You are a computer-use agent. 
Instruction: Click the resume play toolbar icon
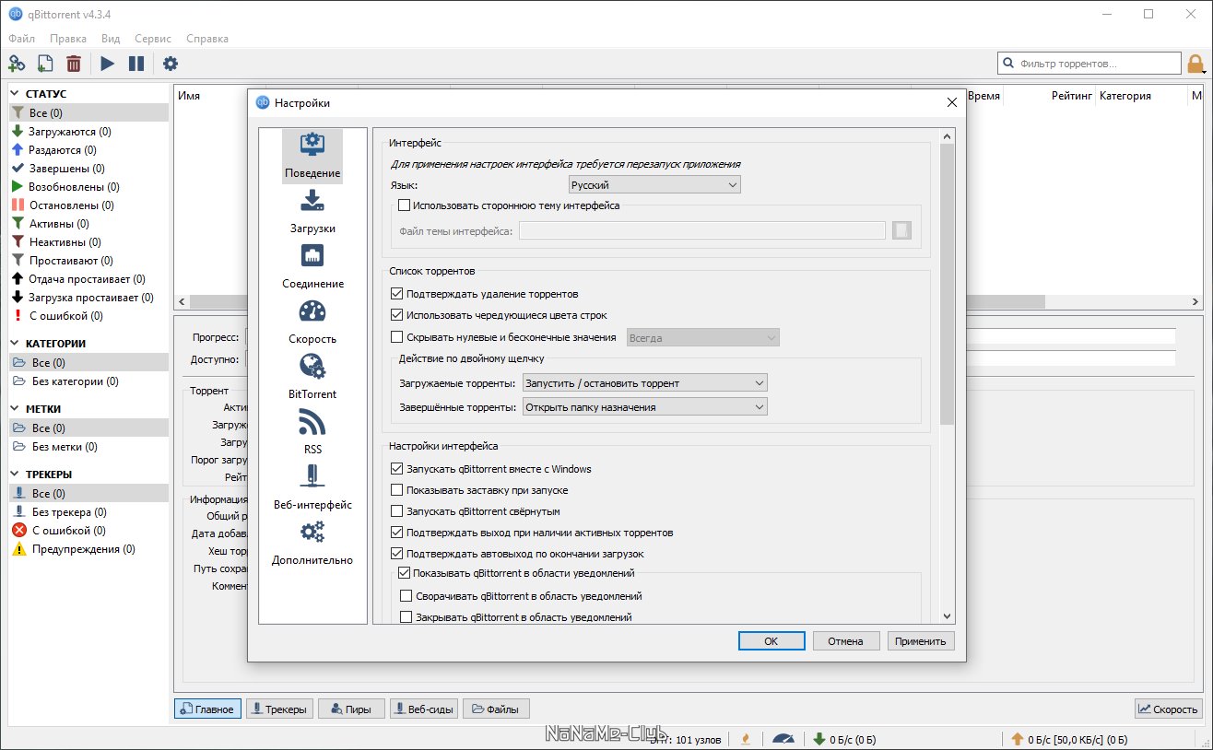click(x=108, y=64)
